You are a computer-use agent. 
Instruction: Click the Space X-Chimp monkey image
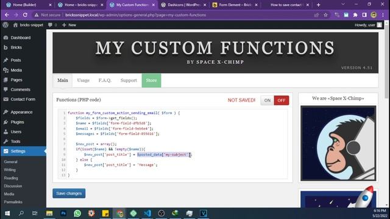click(x=338, y=144)
